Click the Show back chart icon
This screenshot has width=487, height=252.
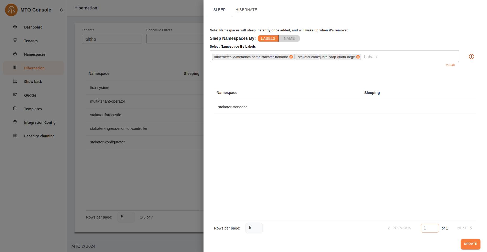coord(15,81)
